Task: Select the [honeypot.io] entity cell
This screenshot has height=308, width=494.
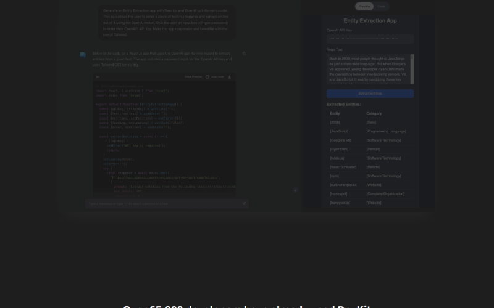Action: [x=340, y=203]
